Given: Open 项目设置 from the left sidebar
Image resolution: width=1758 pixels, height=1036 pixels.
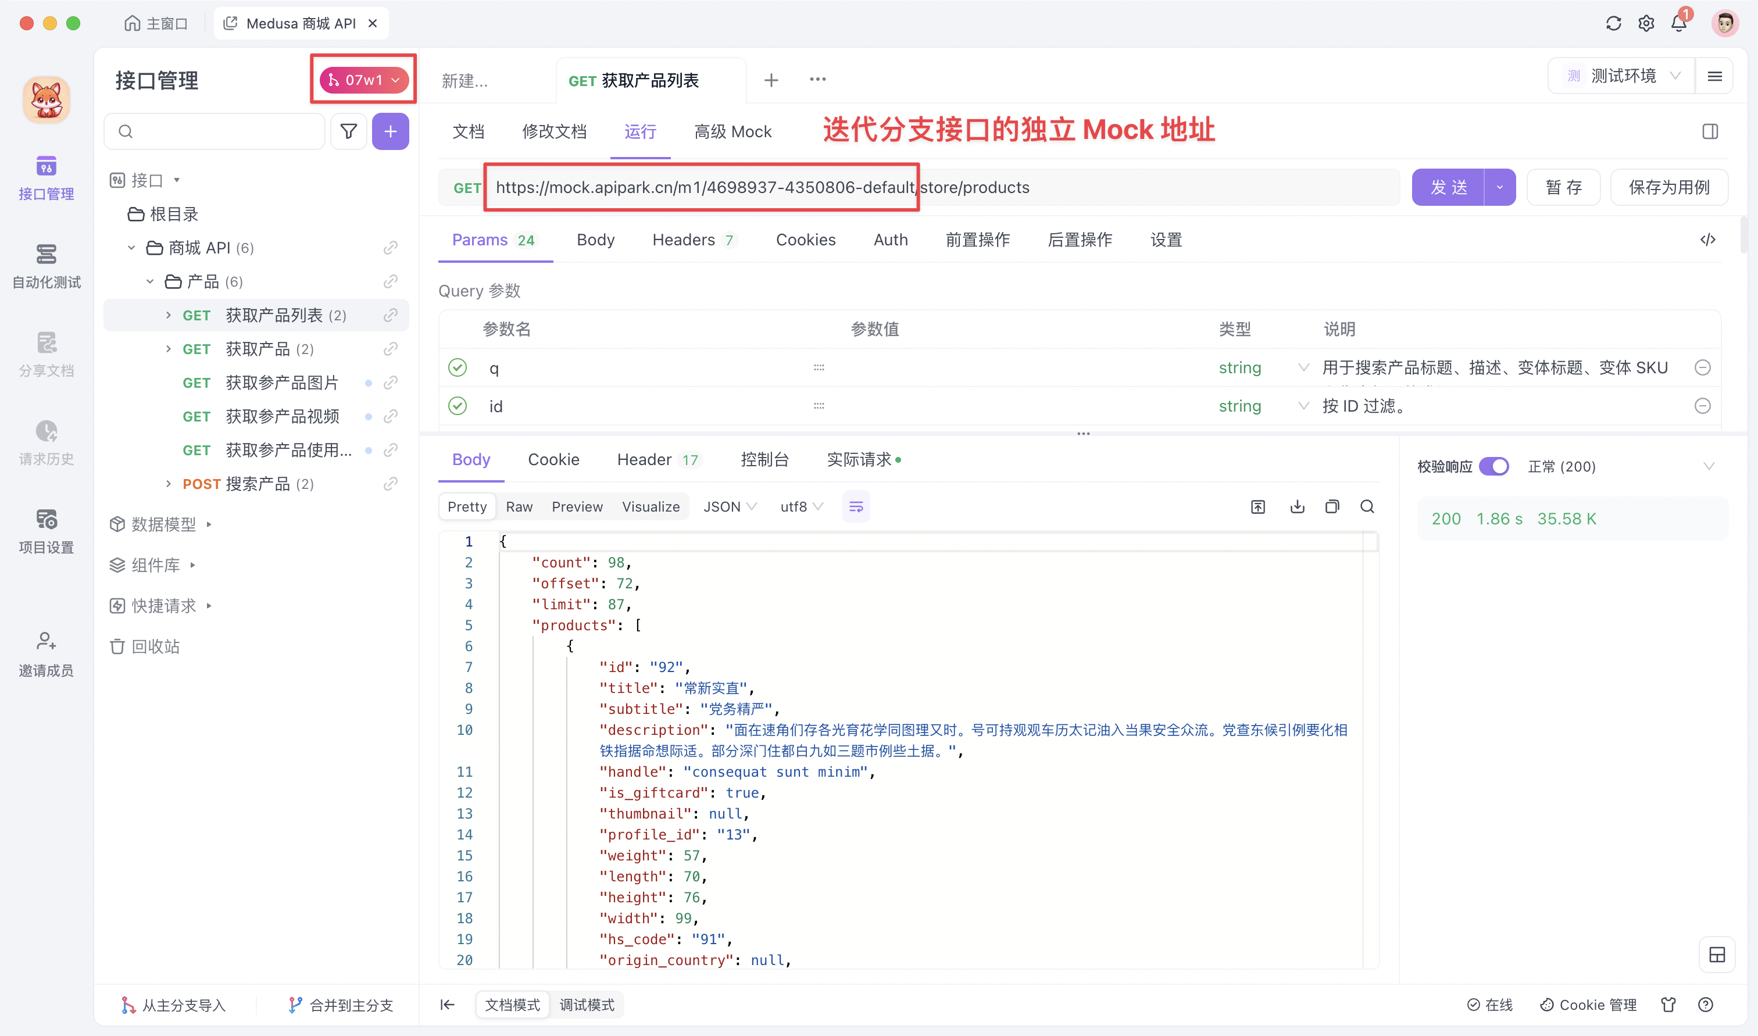Looking at the screenshot, I should point(45,531).
